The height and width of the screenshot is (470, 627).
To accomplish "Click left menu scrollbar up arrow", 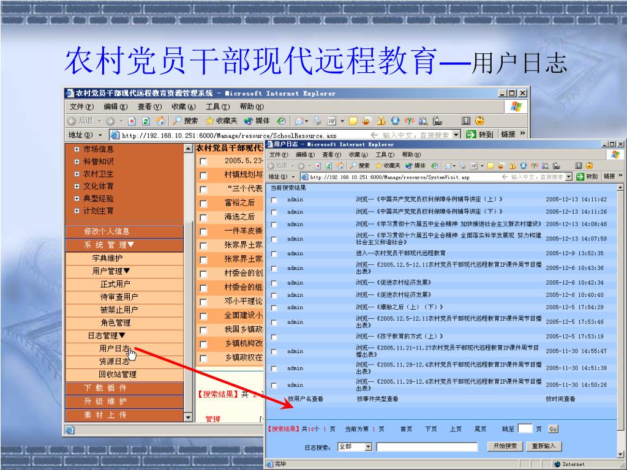I will pos(188,148).
